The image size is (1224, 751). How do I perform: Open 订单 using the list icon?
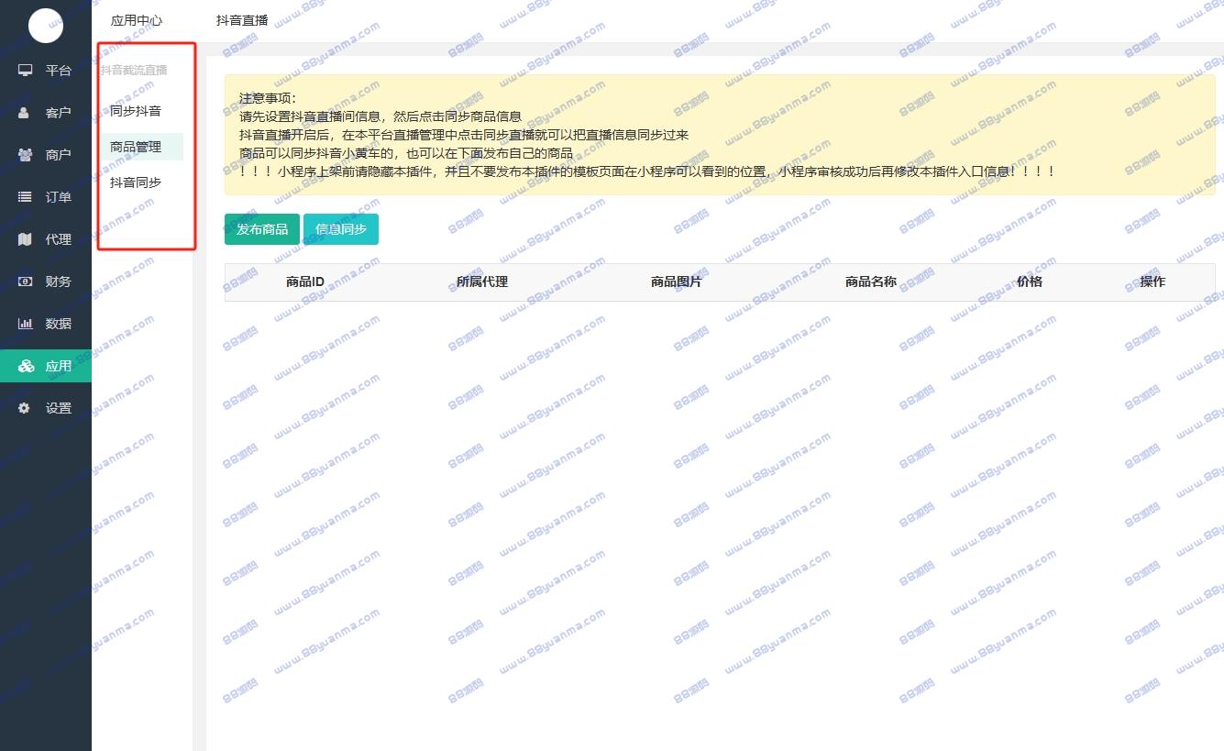click(x=26, y=197)
